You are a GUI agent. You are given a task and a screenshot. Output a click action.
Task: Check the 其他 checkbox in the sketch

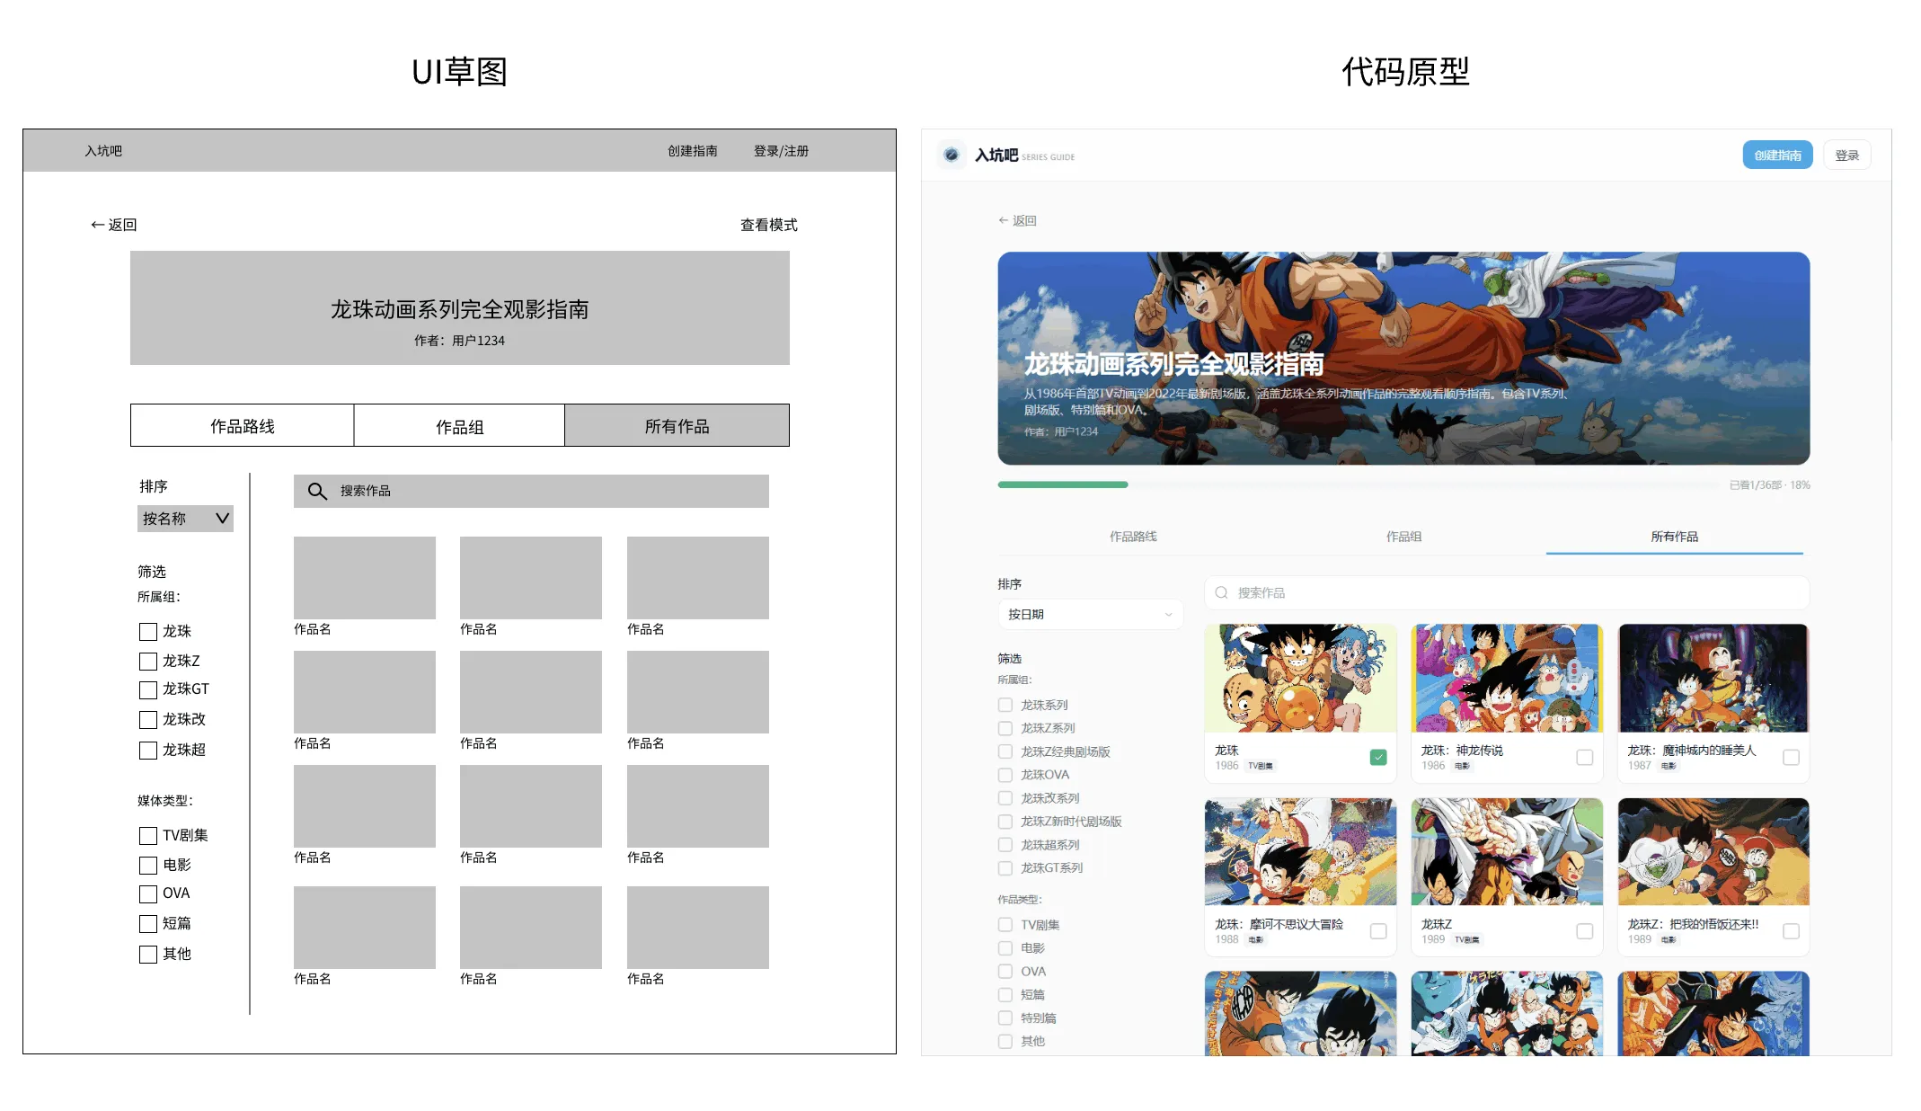click(x=148, y=955)
